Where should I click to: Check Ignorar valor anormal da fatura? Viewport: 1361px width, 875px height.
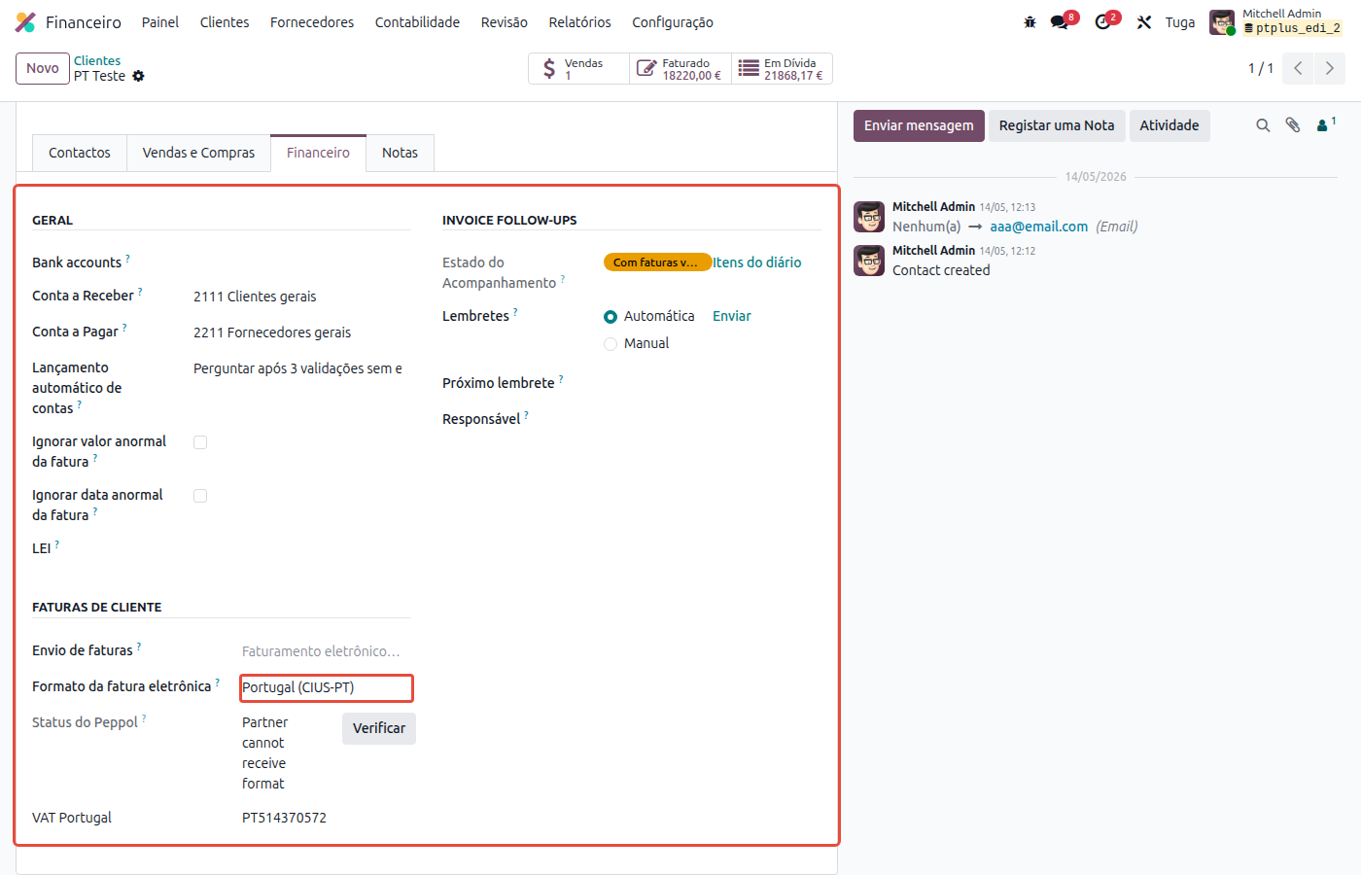pyautogui.click(x=200, y=442)
